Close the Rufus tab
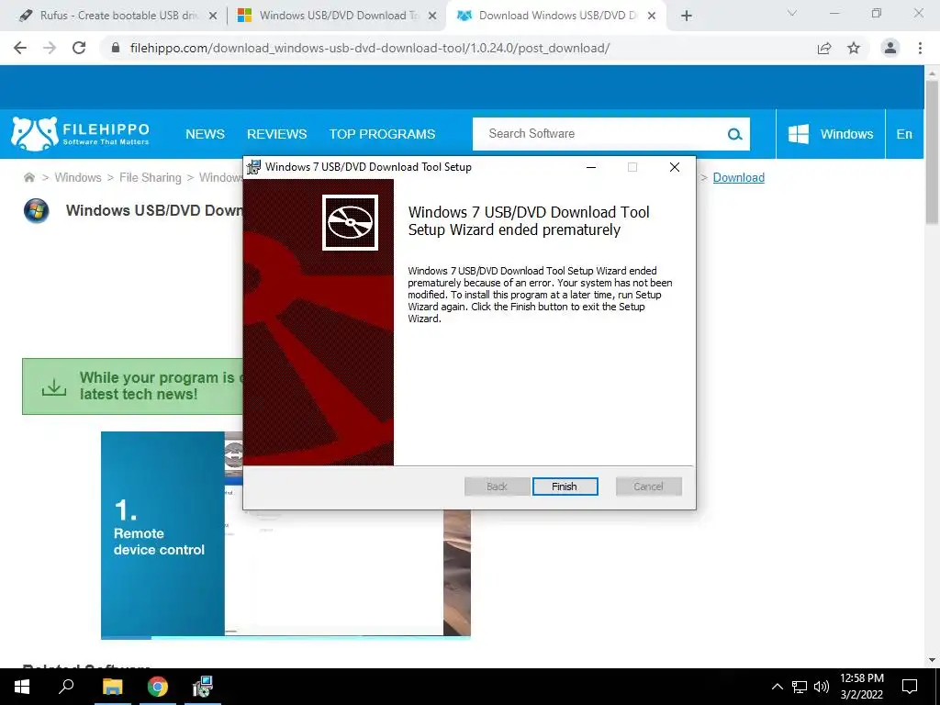 213,17
